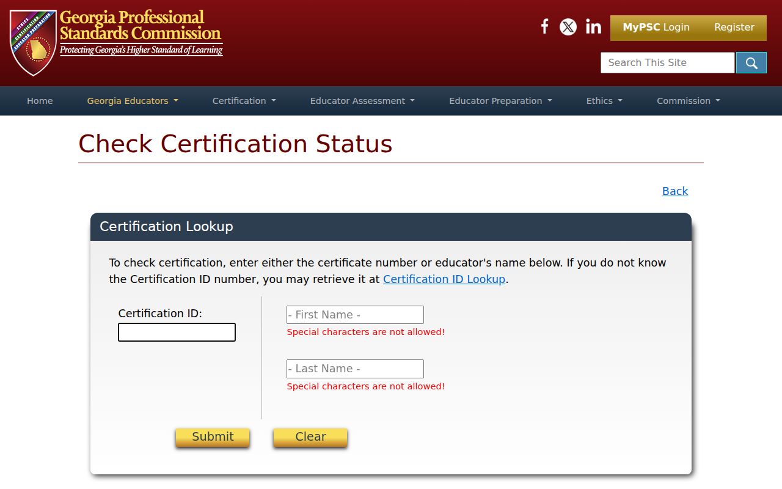Open the Facebook page icon

544,26
